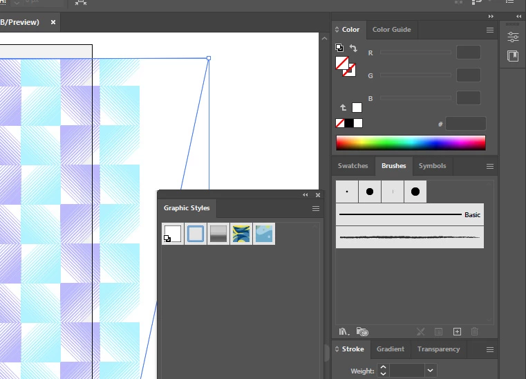Click the R value input field
This screenshot has height=379, width=526.
coord(469,53)
